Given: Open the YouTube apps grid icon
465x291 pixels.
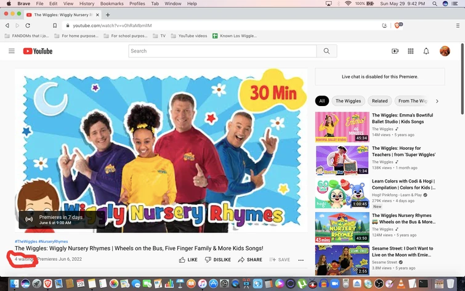Looking at the screenshot, I should [x=410, y=51].
